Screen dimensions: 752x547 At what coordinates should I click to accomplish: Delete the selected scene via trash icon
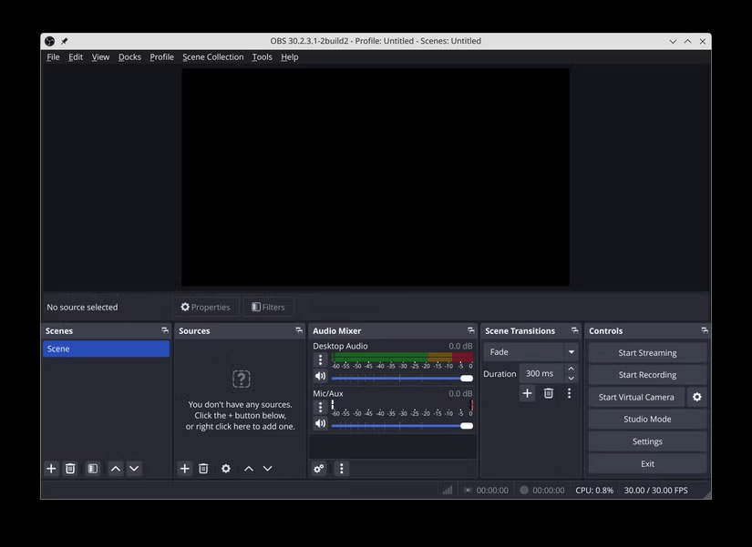70,468
